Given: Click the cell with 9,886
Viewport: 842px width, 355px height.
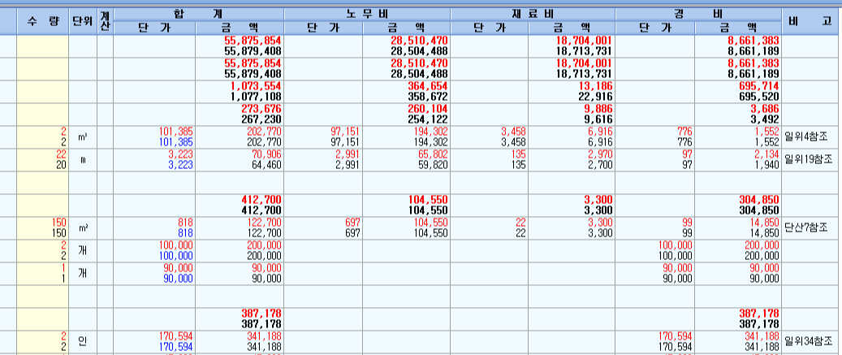Looking at the screenshot, I should [x=572, y=115].
